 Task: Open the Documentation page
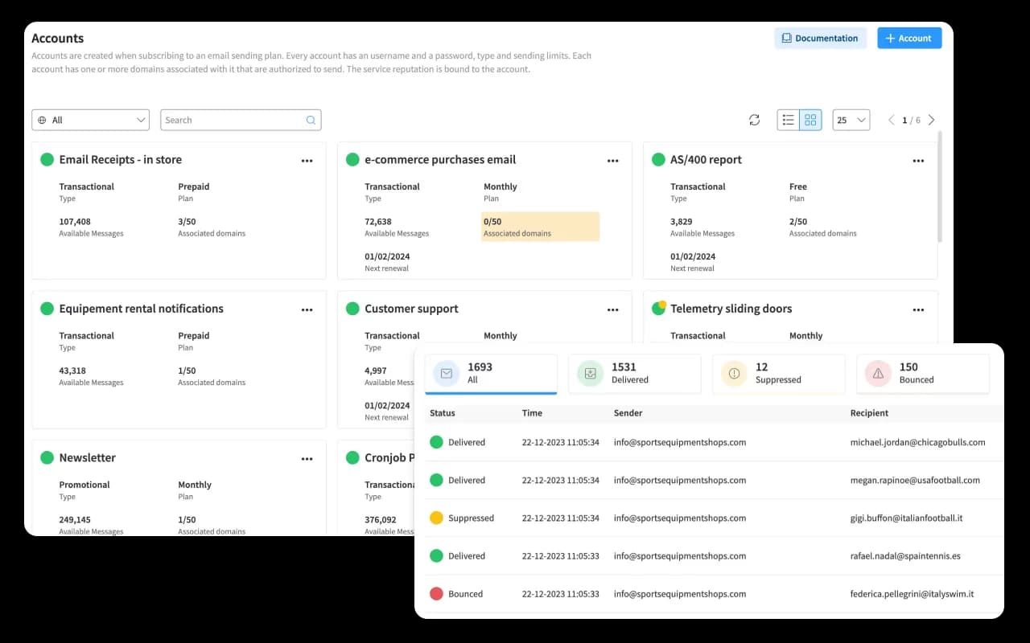pos(820,38)
